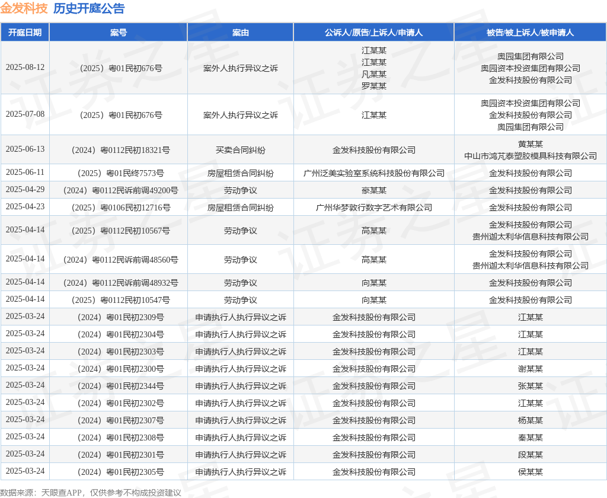The image size is (607, 498).
Task: Click the date 2025-04-29
Action: tap(25, 189)
